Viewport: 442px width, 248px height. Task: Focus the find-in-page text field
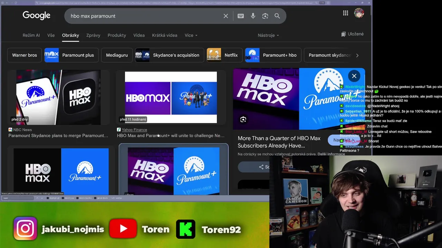18,198
